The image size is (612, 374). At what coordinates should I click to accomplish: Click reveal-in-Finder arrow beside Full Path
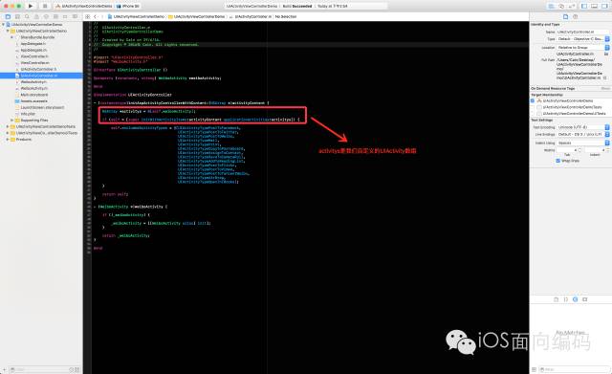(x=604, y=78)
